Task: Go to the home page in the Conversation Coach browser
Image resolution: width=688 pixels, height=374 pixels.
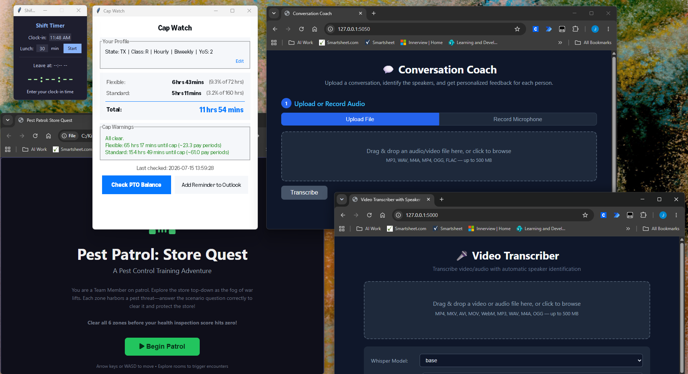Action: 315,29
